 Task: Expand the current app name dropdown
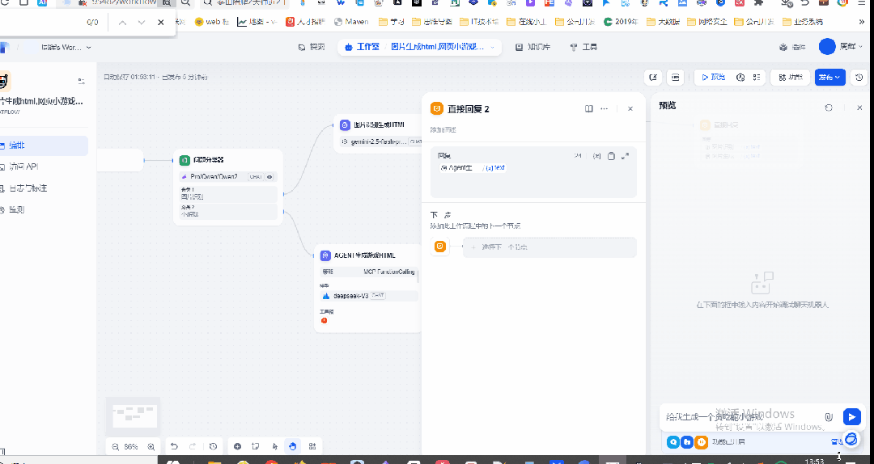443,48
